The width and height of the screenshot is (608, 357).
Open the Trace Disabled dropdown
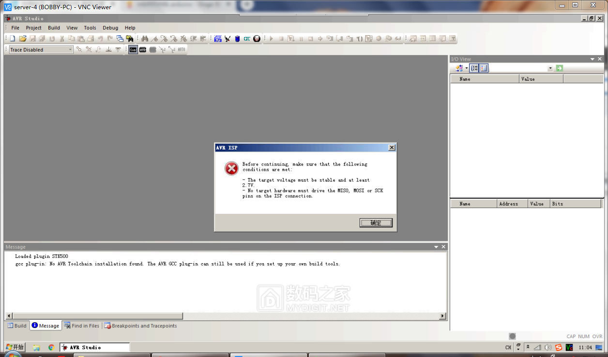click(x=70, y=49)
